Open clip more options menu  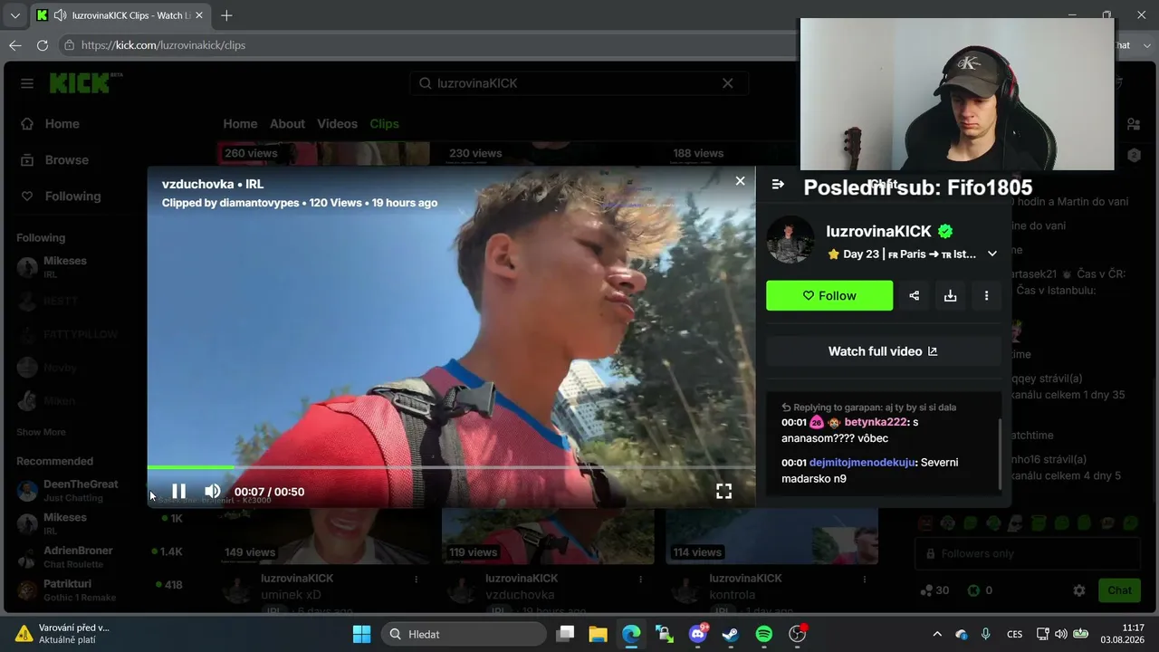(x=986, y=295)
